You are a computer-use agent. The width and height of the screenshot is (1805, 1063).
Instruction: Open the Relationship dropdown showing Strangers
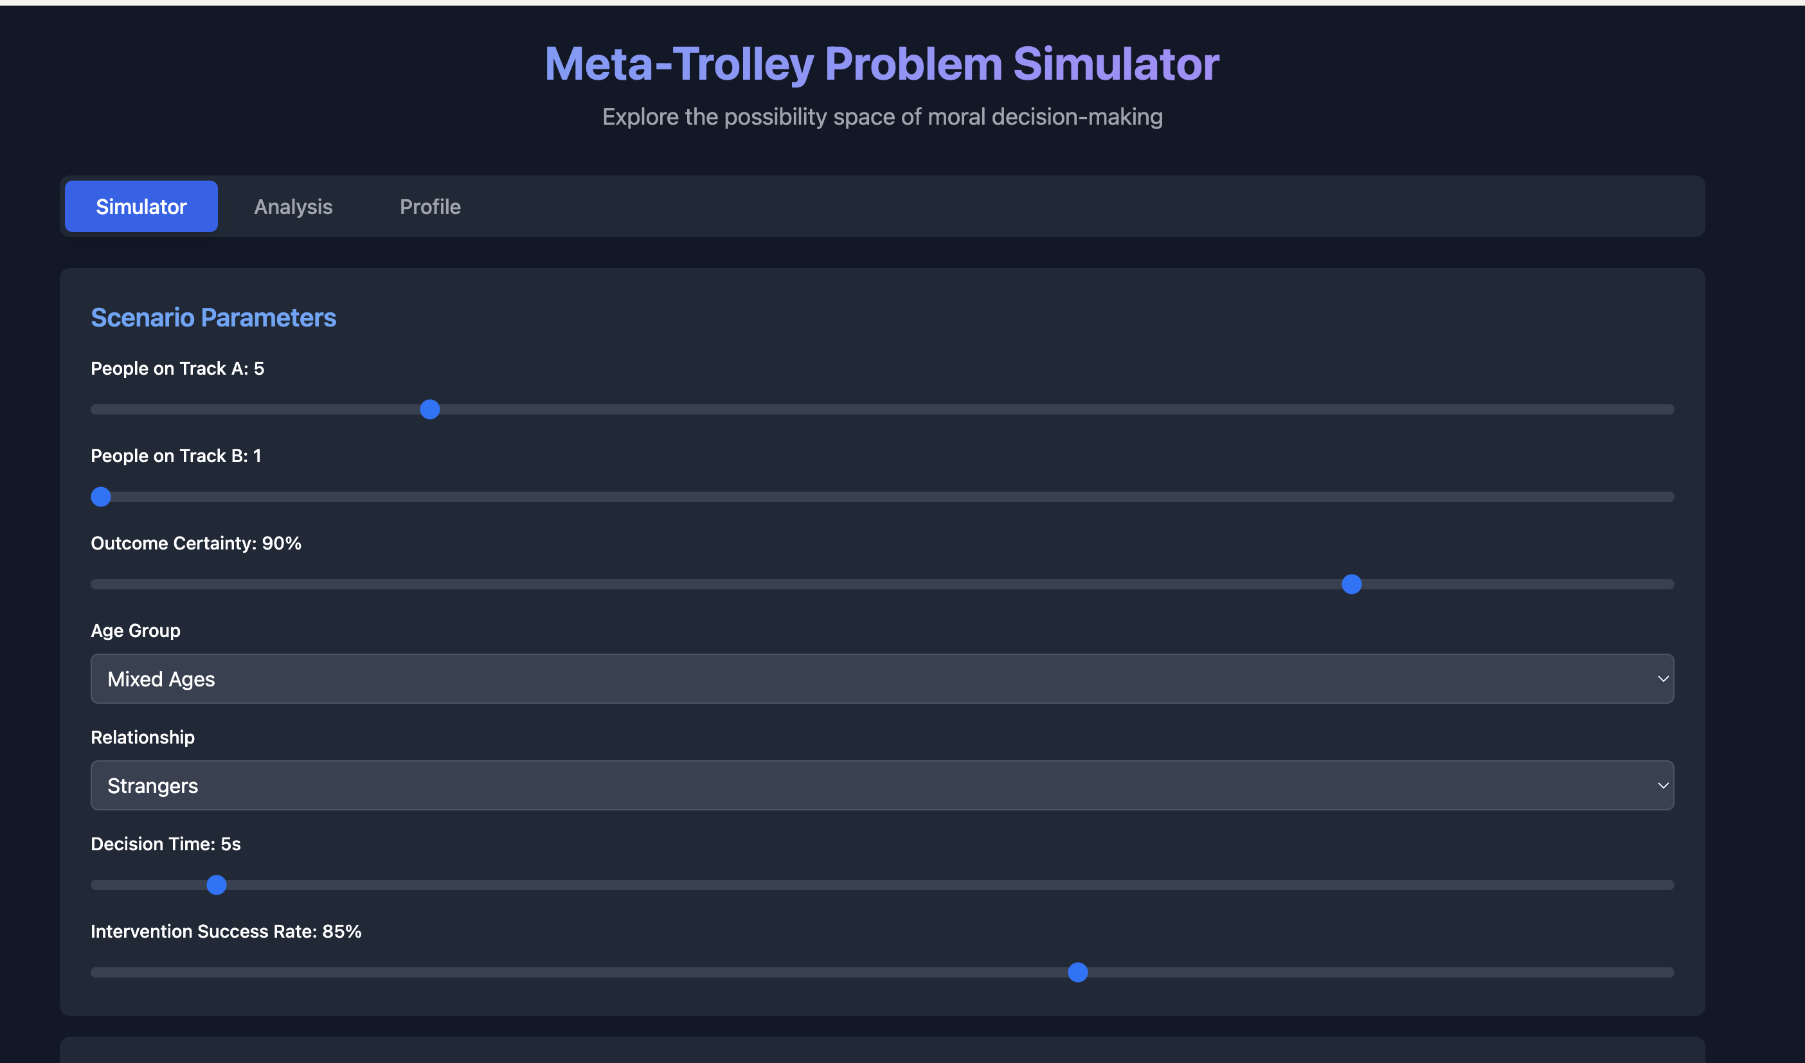coord(881,785)
